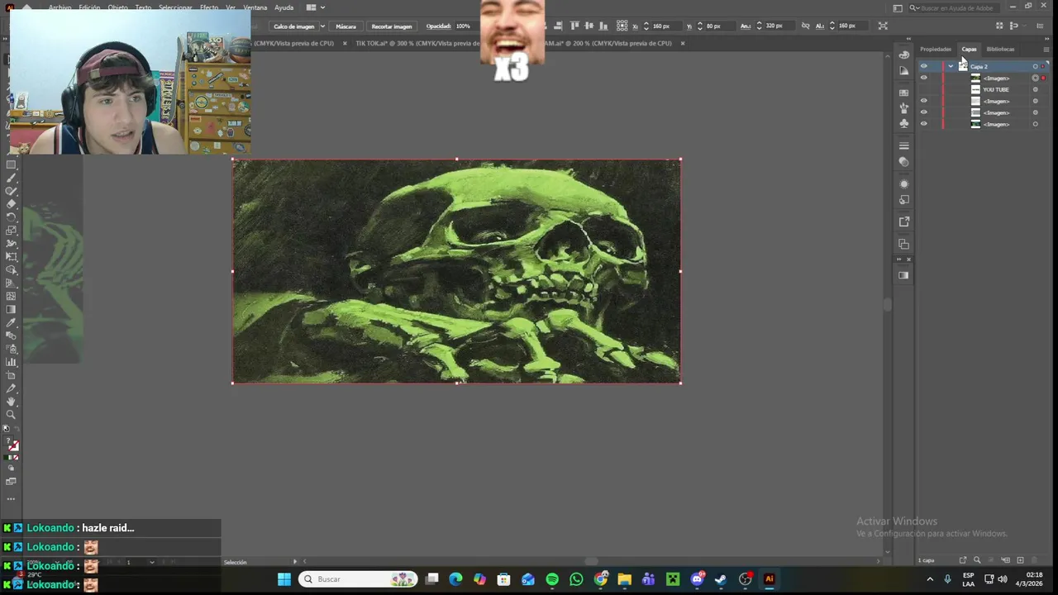This screenshot has width=1058, height=595.
Task: Open the Layers panel menu icon
Action: [x=1046, y=50]
